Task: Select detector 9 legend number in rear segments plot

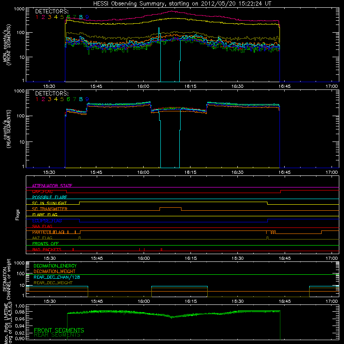Action: [87, 99]
